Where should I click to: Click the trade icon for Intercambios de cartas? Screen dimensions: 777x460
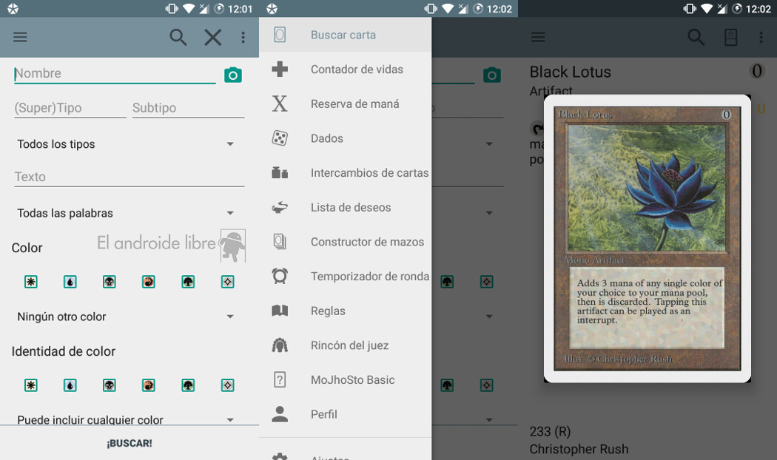click(280, 173)
